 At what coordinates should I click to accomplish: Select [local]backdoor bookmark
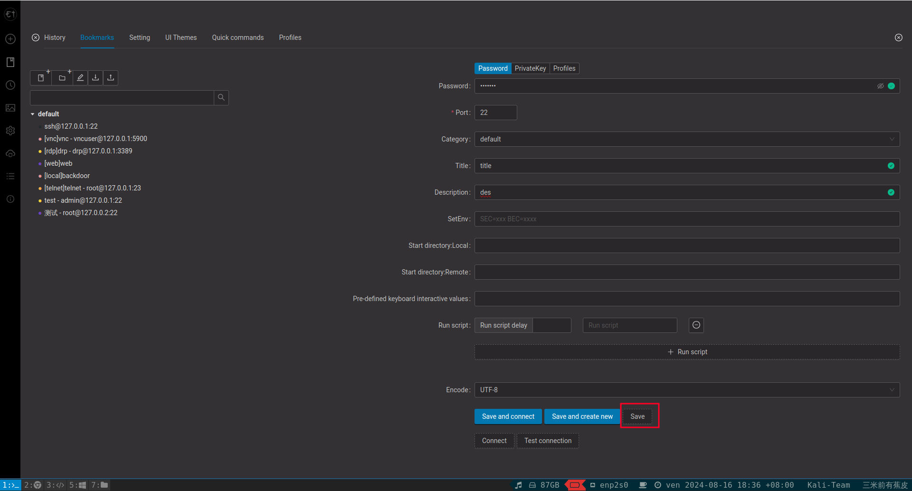coord(66,176)
